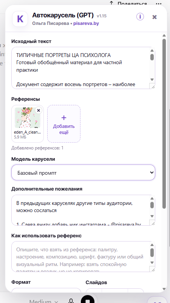The height and width of the screenshot is (303, 170).
Task: Click Добавить ещё to add reference
Action: click(64, 124)
